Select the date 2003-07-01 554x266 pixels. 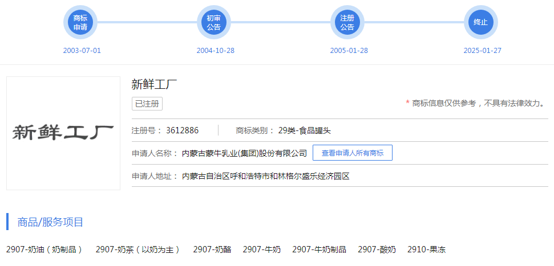pos(82,51)
